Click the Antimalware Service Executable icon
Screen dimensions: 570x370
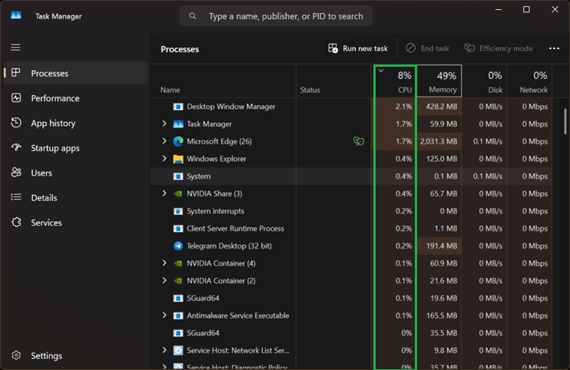(178, 315)
